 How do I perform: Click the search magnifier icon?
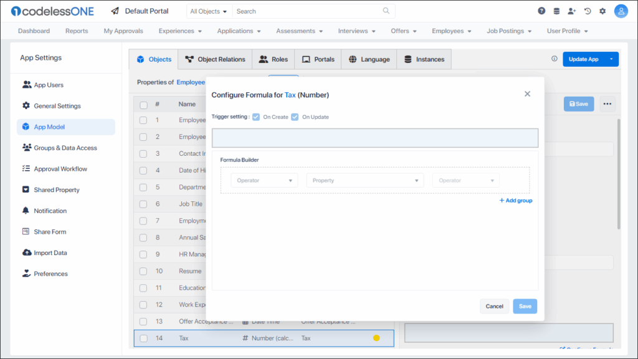click(x=386, y=11)
